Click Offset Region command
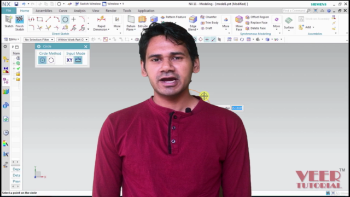 (x=257, y=17)
